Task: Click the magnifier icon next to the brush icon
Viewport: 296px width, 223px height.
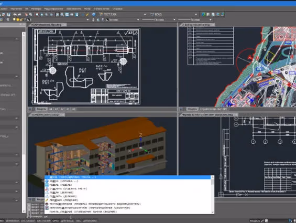Action: pyautogui.click(x=30, y=14)
